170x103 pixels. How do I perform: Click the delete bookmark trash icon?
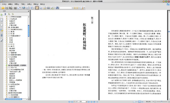click(5, 14)
